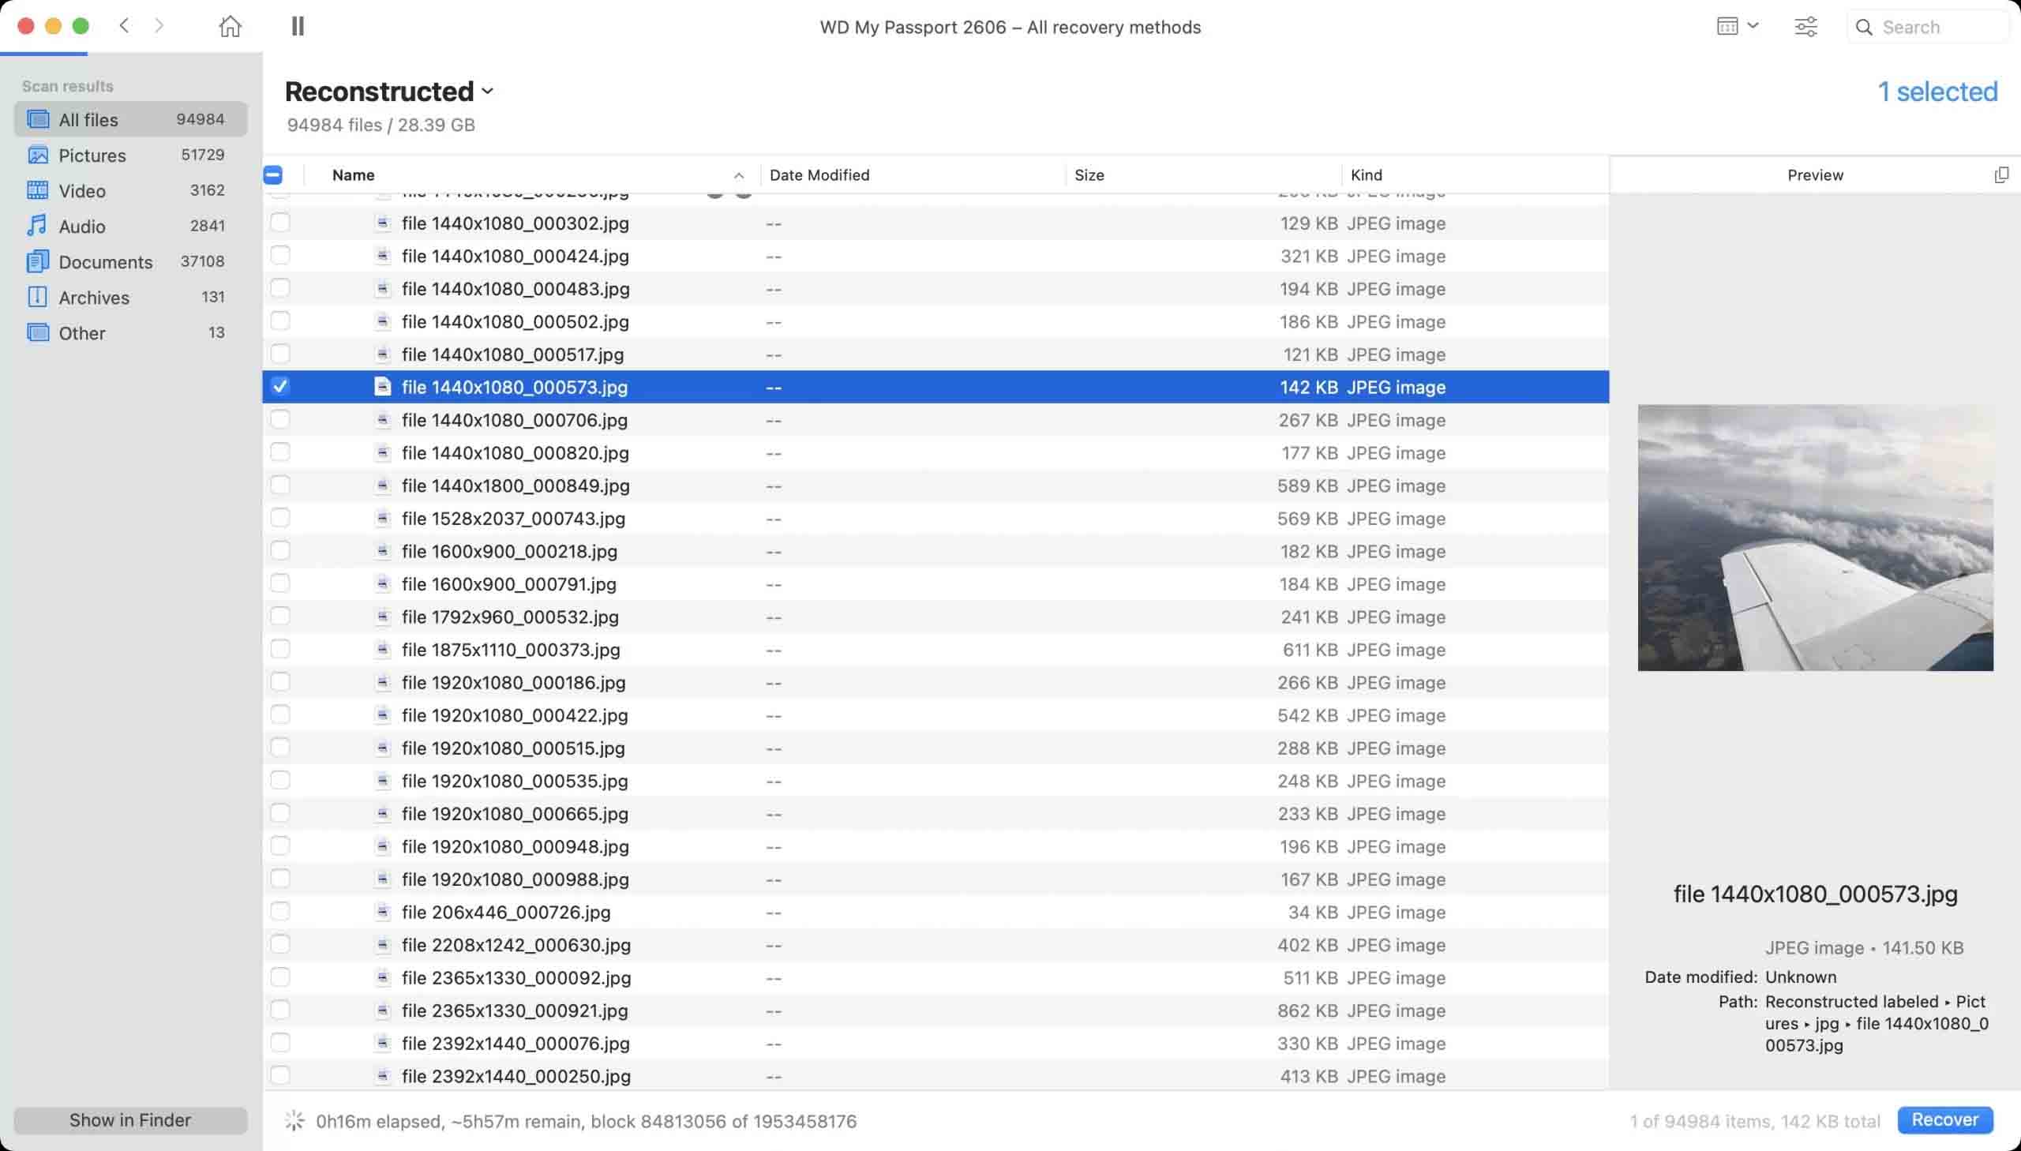
Task: Click the Preview panel file name title
Action: [1816, 894]
